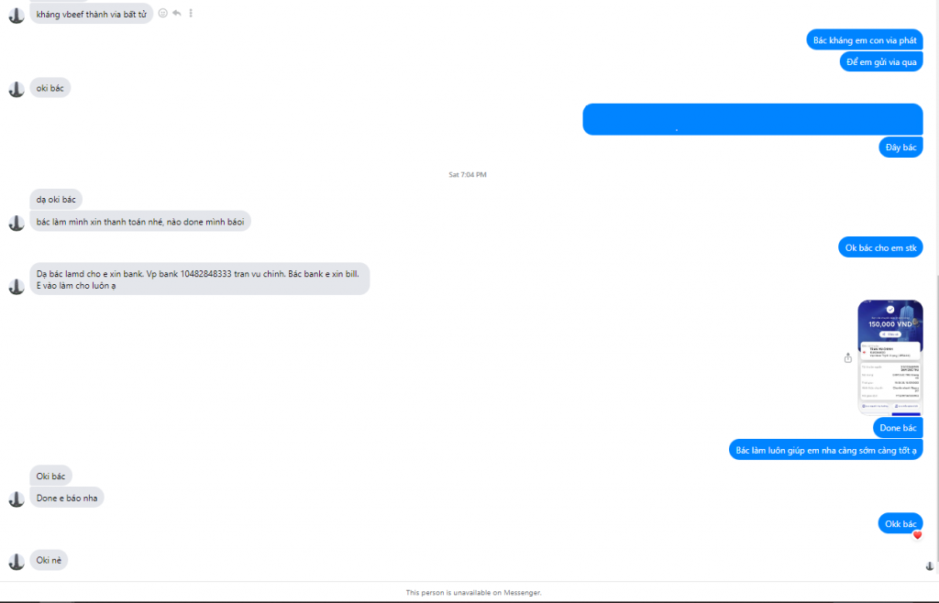939x603 pixels.
Task: Click avatar beside 'Done e báo nha'
Action: point(17,499)
